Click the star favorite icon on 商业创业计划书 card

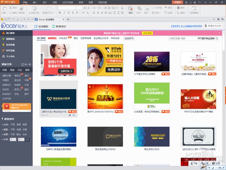tap(70, 115)
